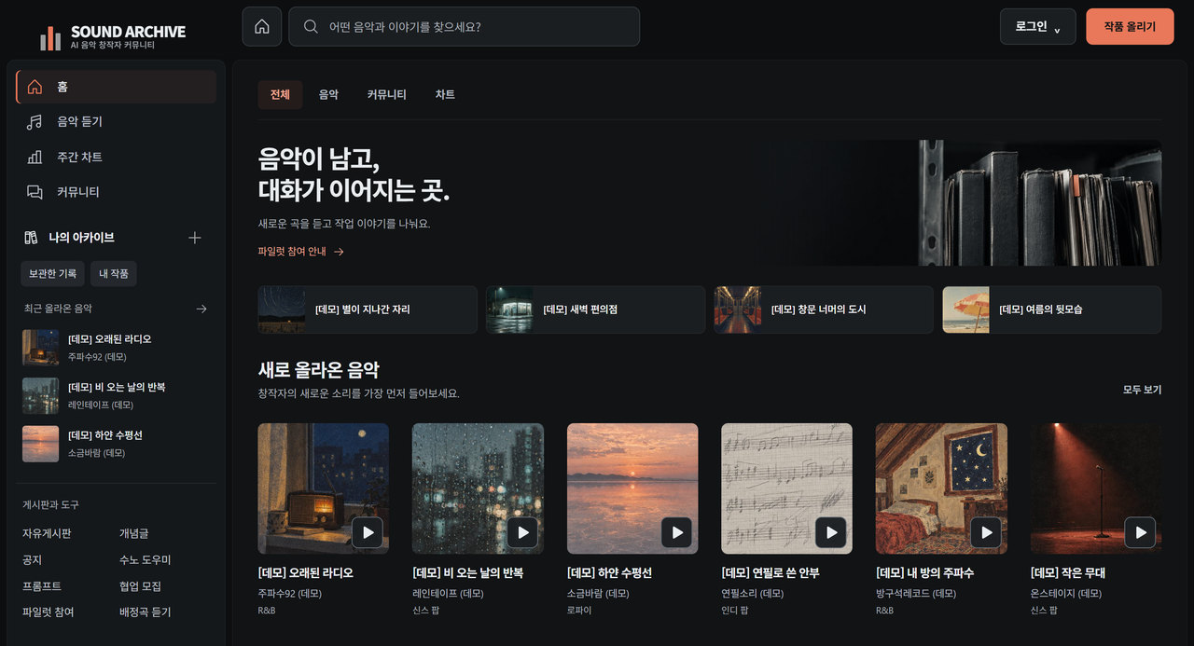Image resolution: width=1194 pixels, height=646 pixels.
Task: Select 홈 in the sidebar
Action: (x=116, y=87)
